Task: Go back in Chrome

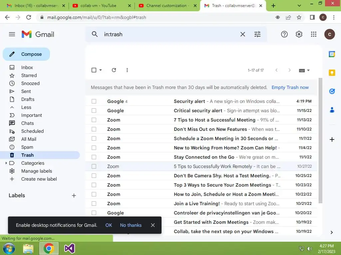Action: coord(7,17)
